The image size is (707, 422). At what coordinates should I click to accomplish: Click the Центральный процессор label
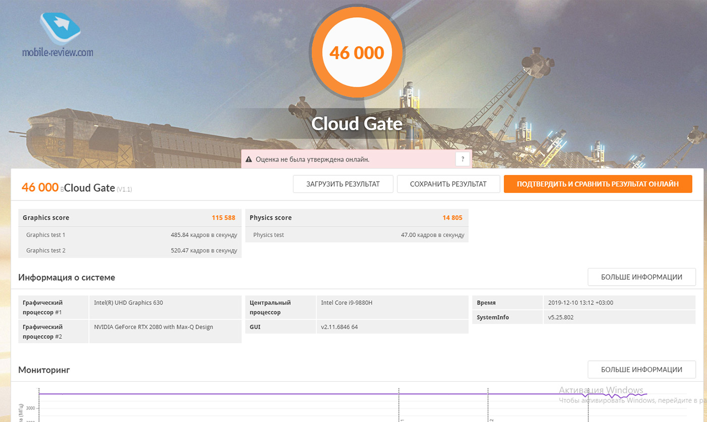(x=270, y=307)
